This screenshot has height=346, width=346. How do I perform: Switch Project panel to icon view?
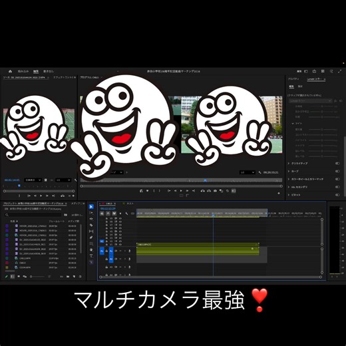(x=19, y=277)
